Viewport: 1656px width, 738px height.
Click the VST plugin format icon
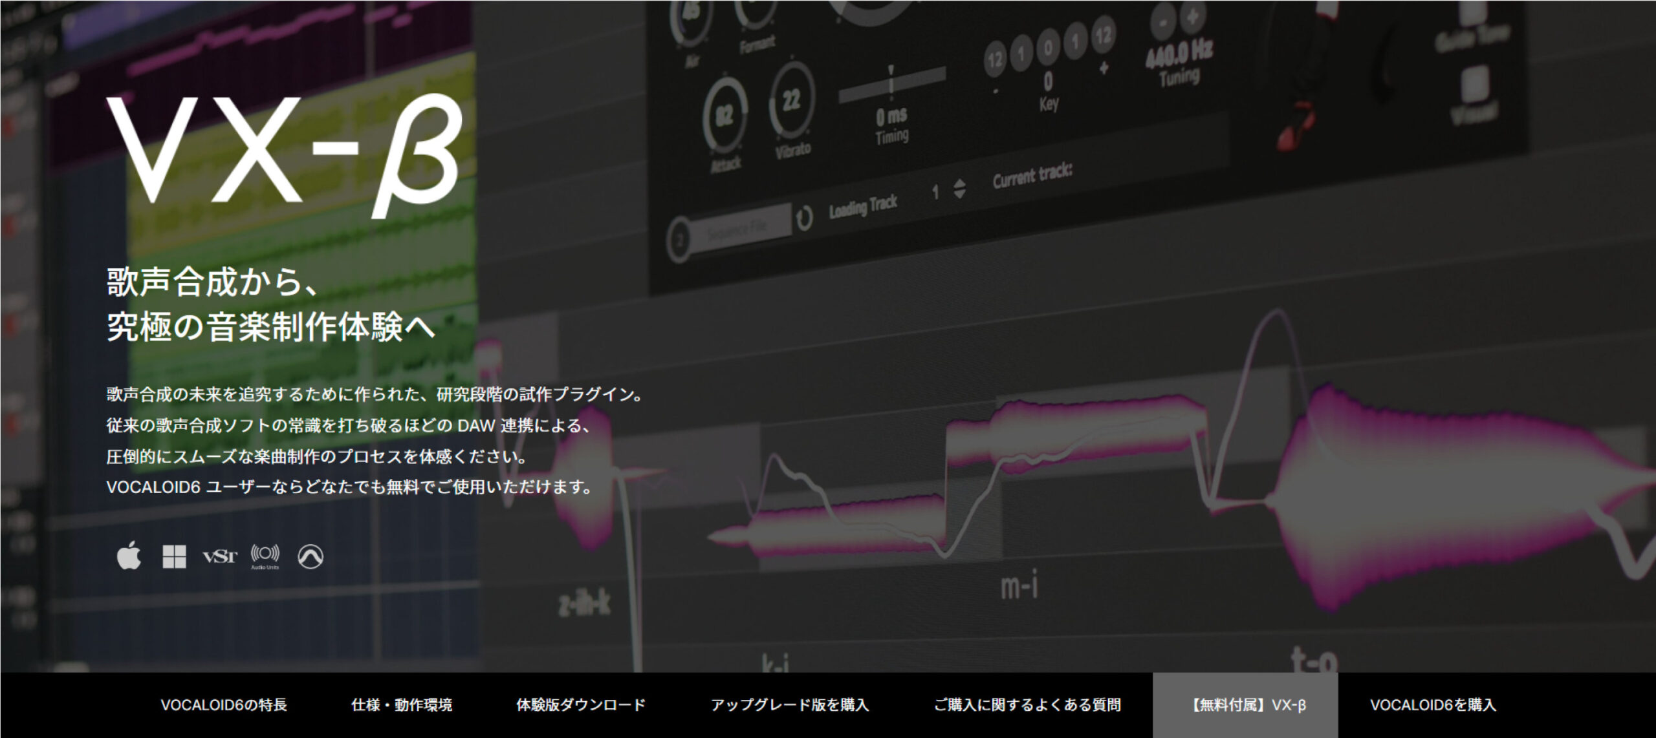[220, 556]
